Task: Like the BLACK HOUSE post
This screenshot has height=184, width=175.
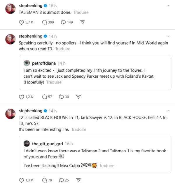Action: (21, 180)
